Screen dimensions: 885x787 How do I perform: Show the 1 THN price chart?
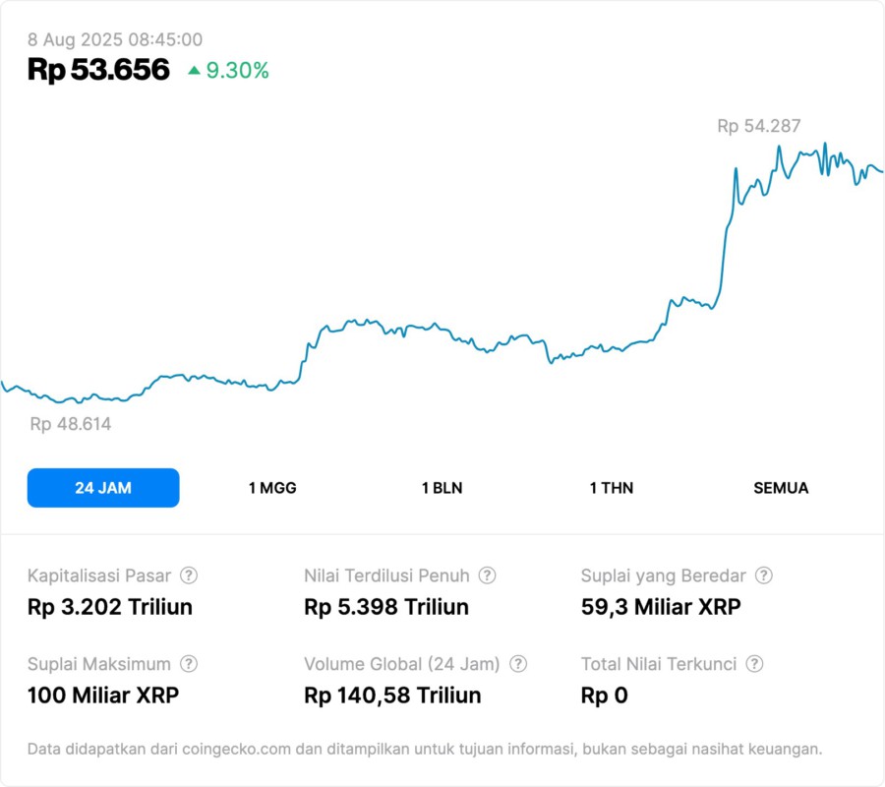pyautogui.click(x=612, y=488)
